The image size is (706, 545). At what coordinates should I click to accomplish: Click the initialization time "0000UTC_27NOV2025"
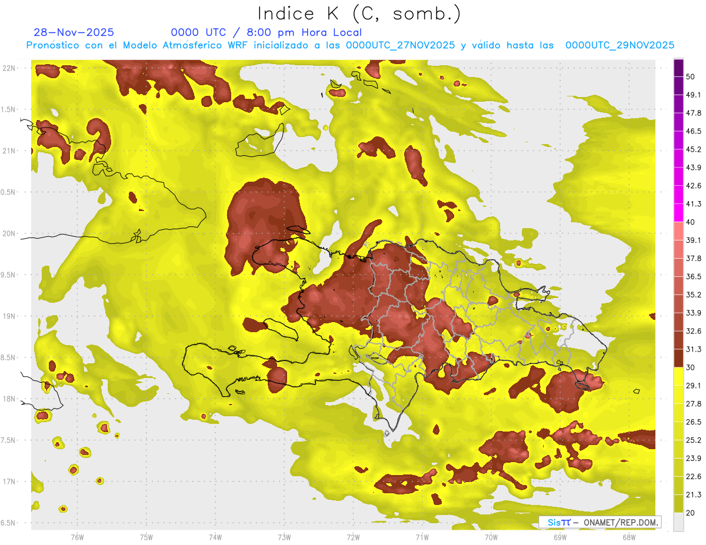pyautogui.click(x=401, y=45)
